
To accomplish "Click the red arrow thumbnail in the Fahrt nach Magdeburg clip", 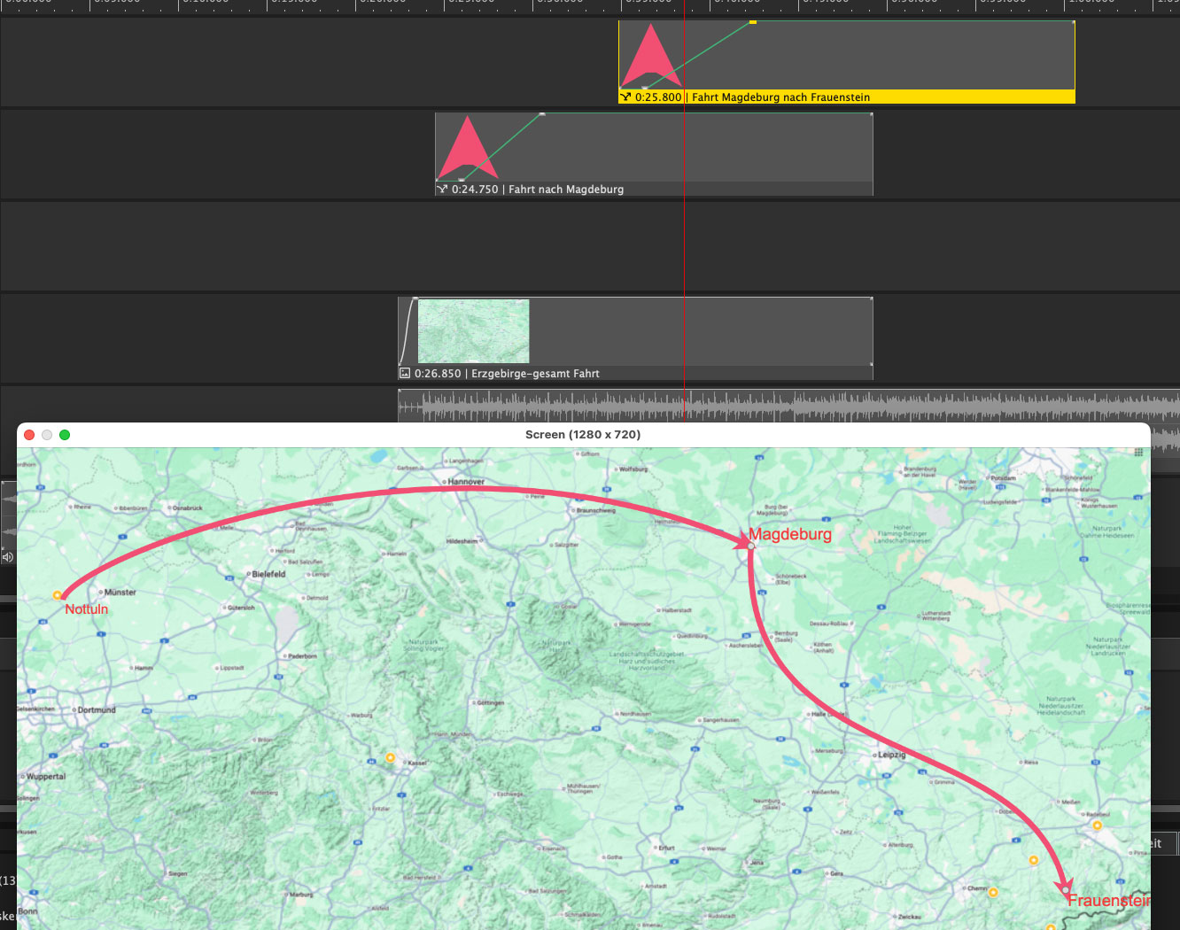I will tap(468, 148).
